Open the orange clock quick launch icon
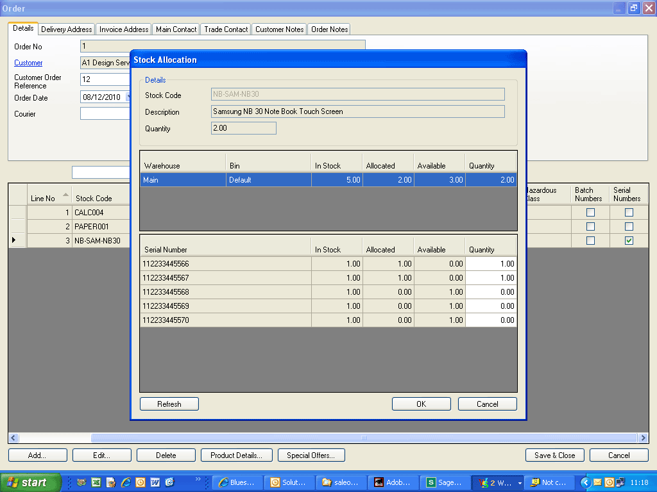 click(x=140, y=482)
